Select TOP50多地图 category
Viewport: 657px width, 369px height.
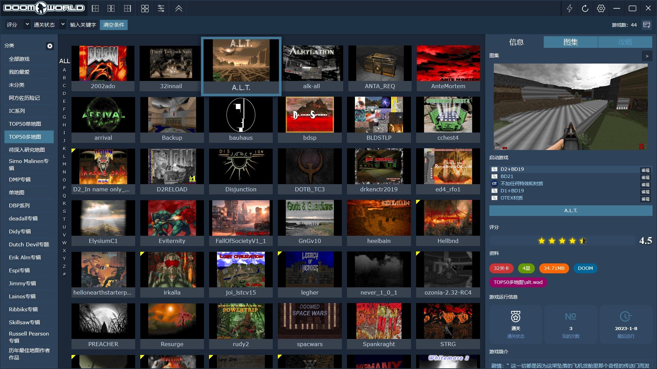(x=29, y=137)
